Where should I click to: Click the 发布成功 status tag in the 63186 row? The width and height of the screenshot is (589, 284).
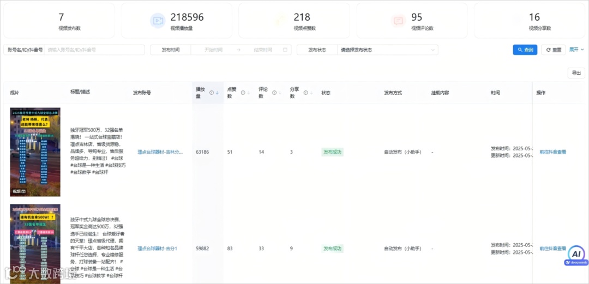333,152
